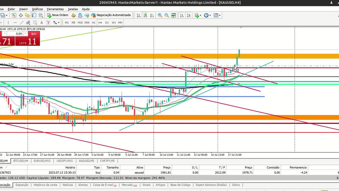Open the Strategy Tester magnifier icon

click(x=41, y=15)
